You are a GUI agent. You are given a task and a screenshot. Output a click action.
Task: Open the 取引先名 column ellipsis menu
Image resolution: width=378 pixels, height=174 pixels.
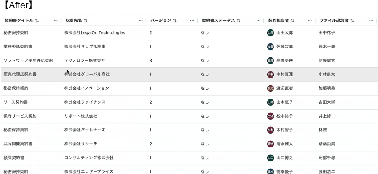point(141,21)
